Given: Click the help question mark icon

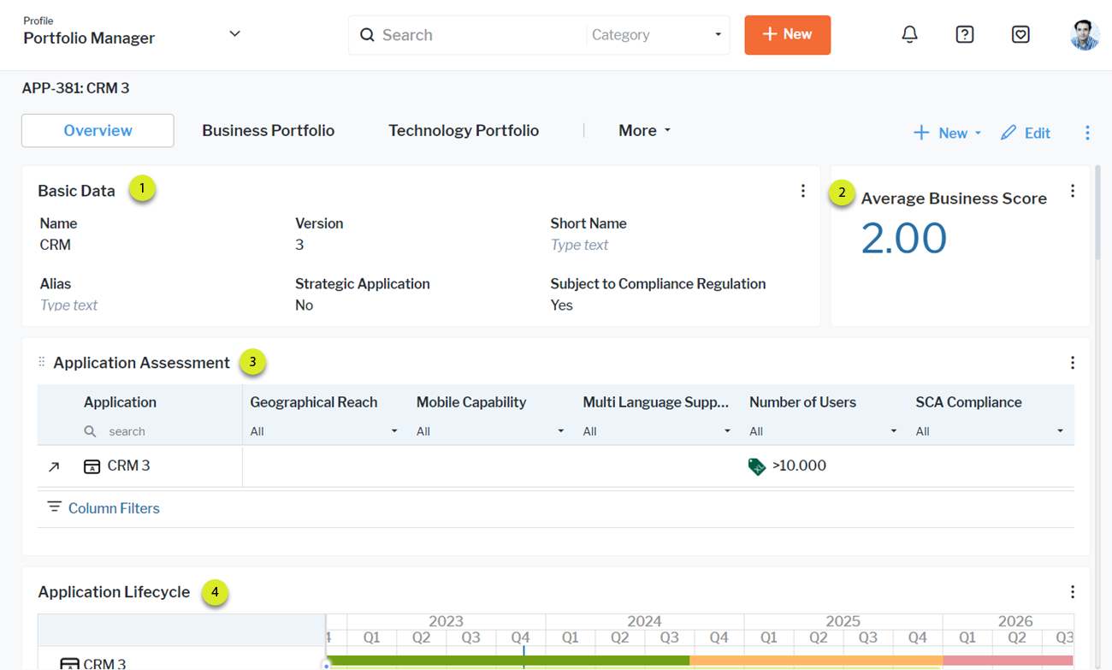Looking at the screenshot, I should [964, 35].
